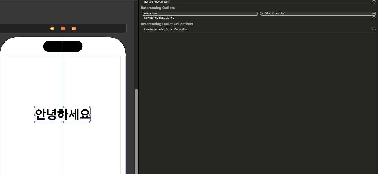Click the connected nameLabel outlet circle

(374, 14)
